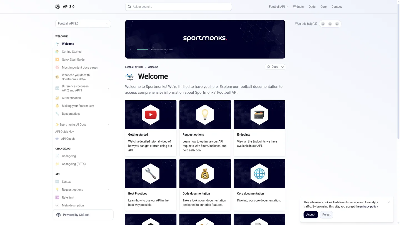The image size is (400, 225).
Task: Click the icon next to Making your first request
Action: 57,106
